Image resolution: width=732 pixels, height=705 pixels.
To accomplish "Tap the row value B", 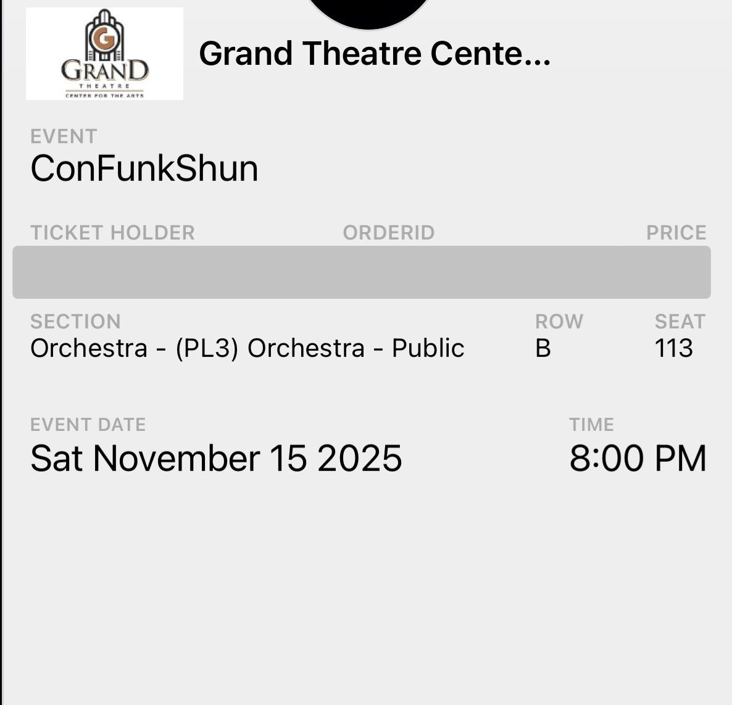I will click(541, 348).
